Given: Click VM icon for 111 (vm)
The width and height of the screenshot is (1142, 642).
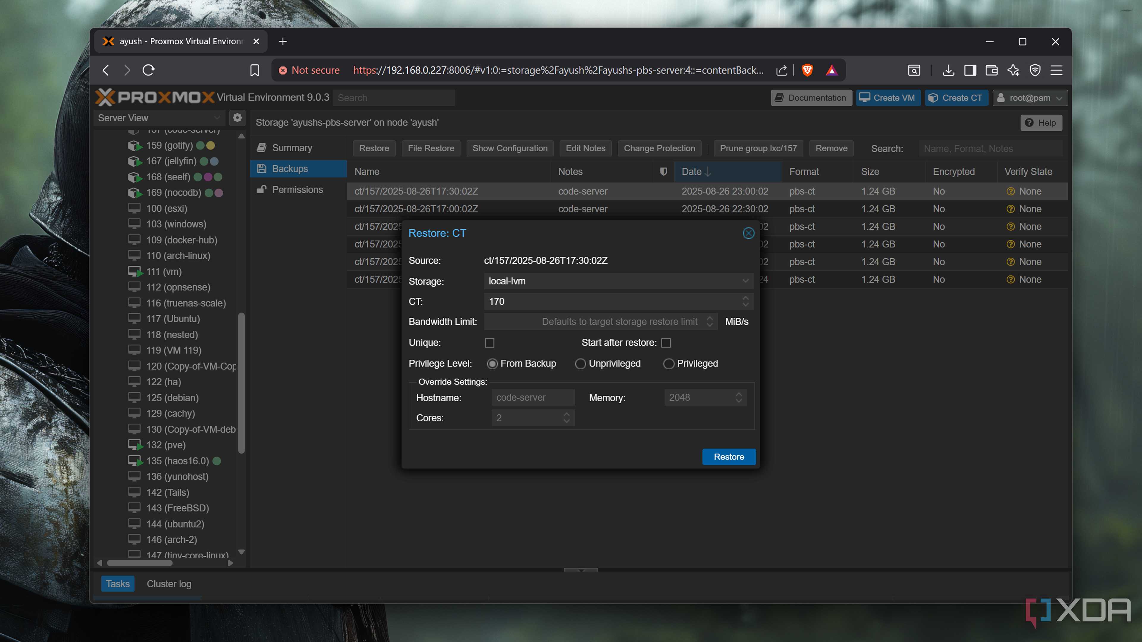Looking at the screenshot, I should click(135, 272).
